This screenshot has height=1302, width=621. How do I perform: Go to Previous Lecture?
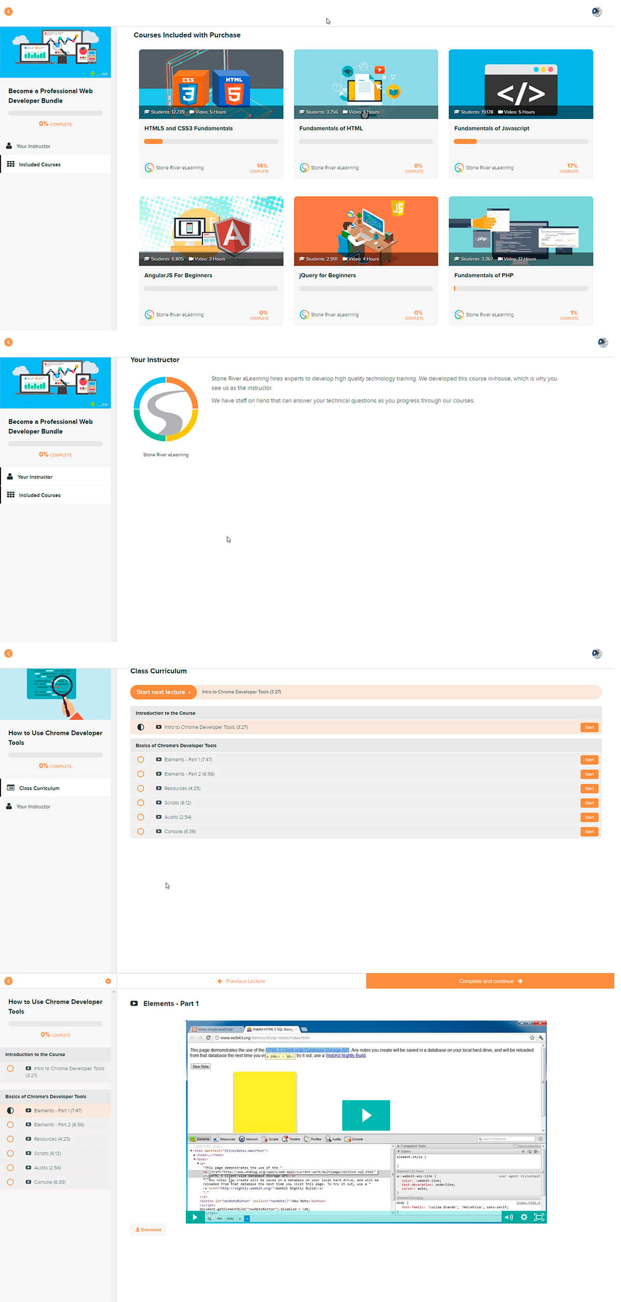242,981
